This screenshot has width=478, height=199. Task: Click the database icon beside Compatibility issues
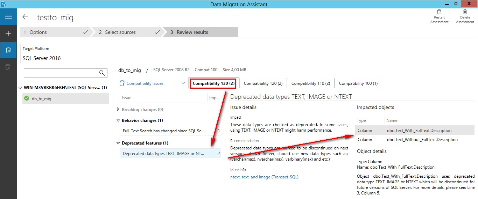[122, 83]
